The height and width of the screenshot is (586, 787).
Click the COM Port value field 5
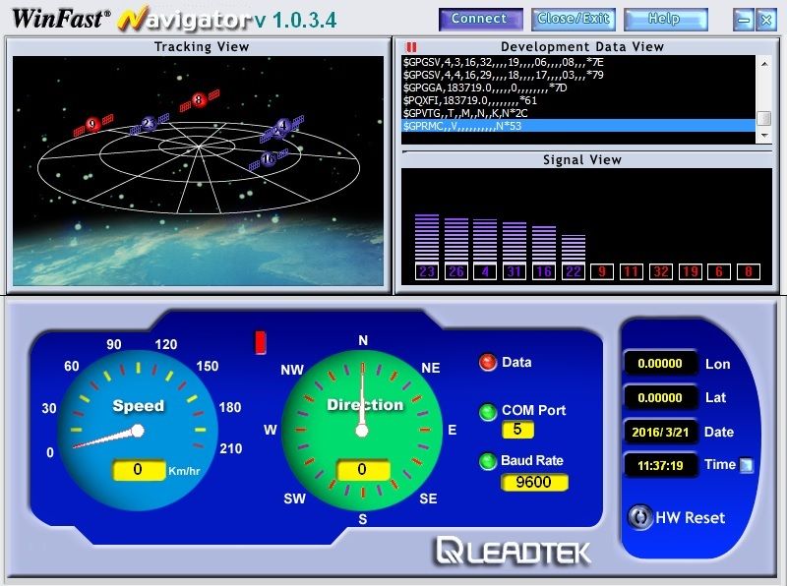coord(517,430)
